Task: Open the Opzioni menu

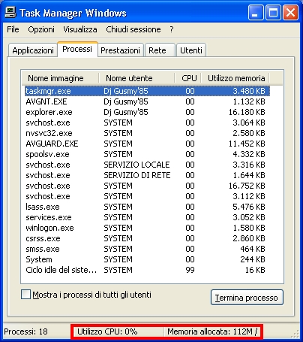Action: (41, 29)
